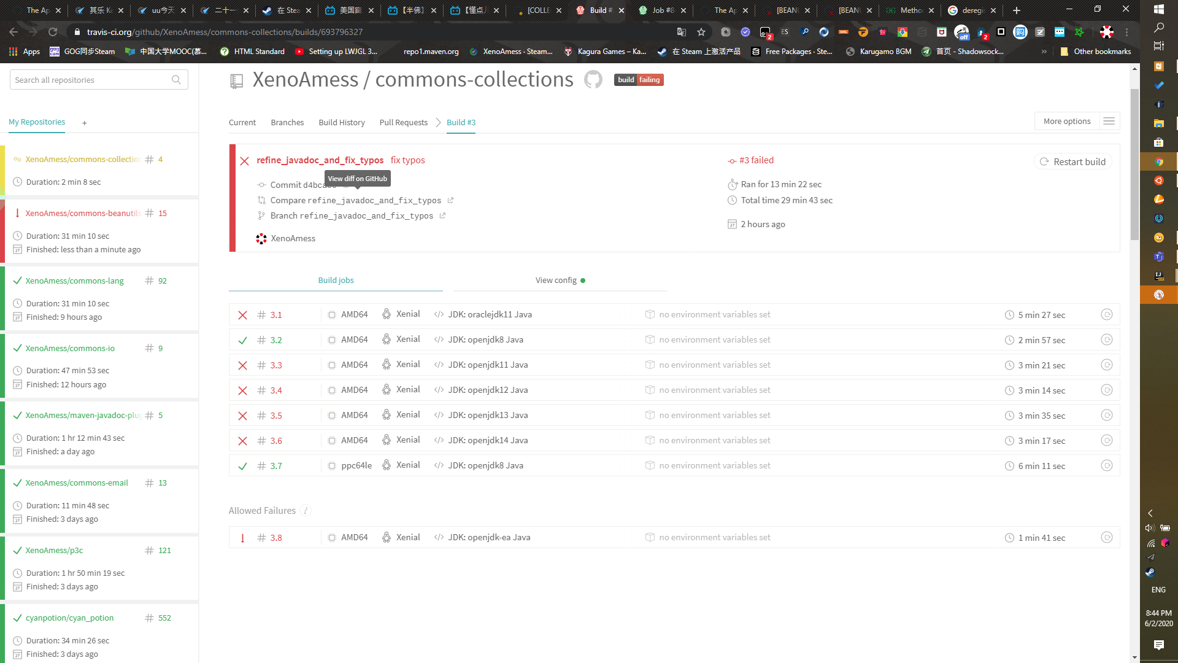Click the Restart build button

pyautogui.click(x=1072, y=161)
